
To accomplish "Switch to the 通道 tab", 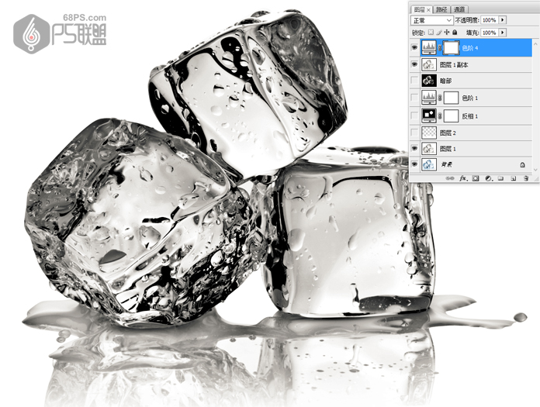I will (460, 8).
